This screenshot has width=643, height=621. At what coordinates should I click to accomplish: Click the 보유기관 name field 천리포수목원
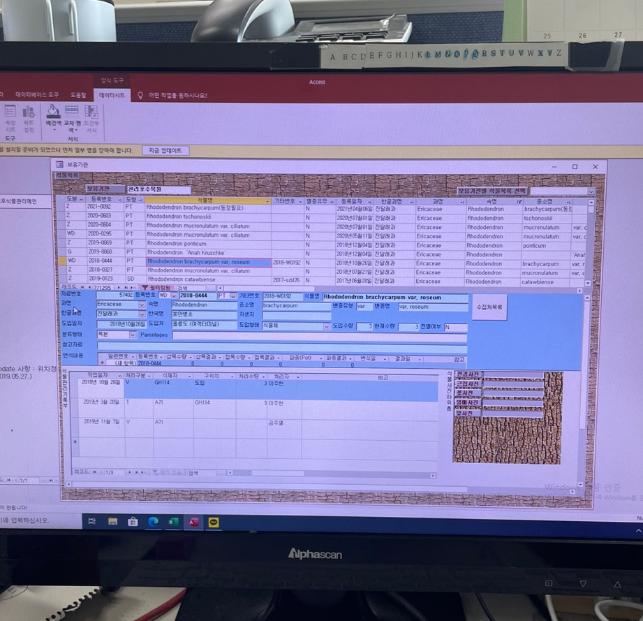click(158, 189)
